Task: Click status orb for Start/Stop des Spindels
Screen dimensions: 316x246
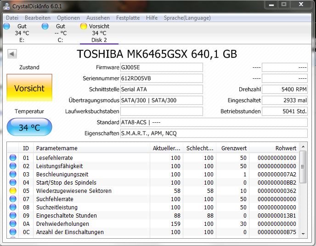Action: (13, 182)
